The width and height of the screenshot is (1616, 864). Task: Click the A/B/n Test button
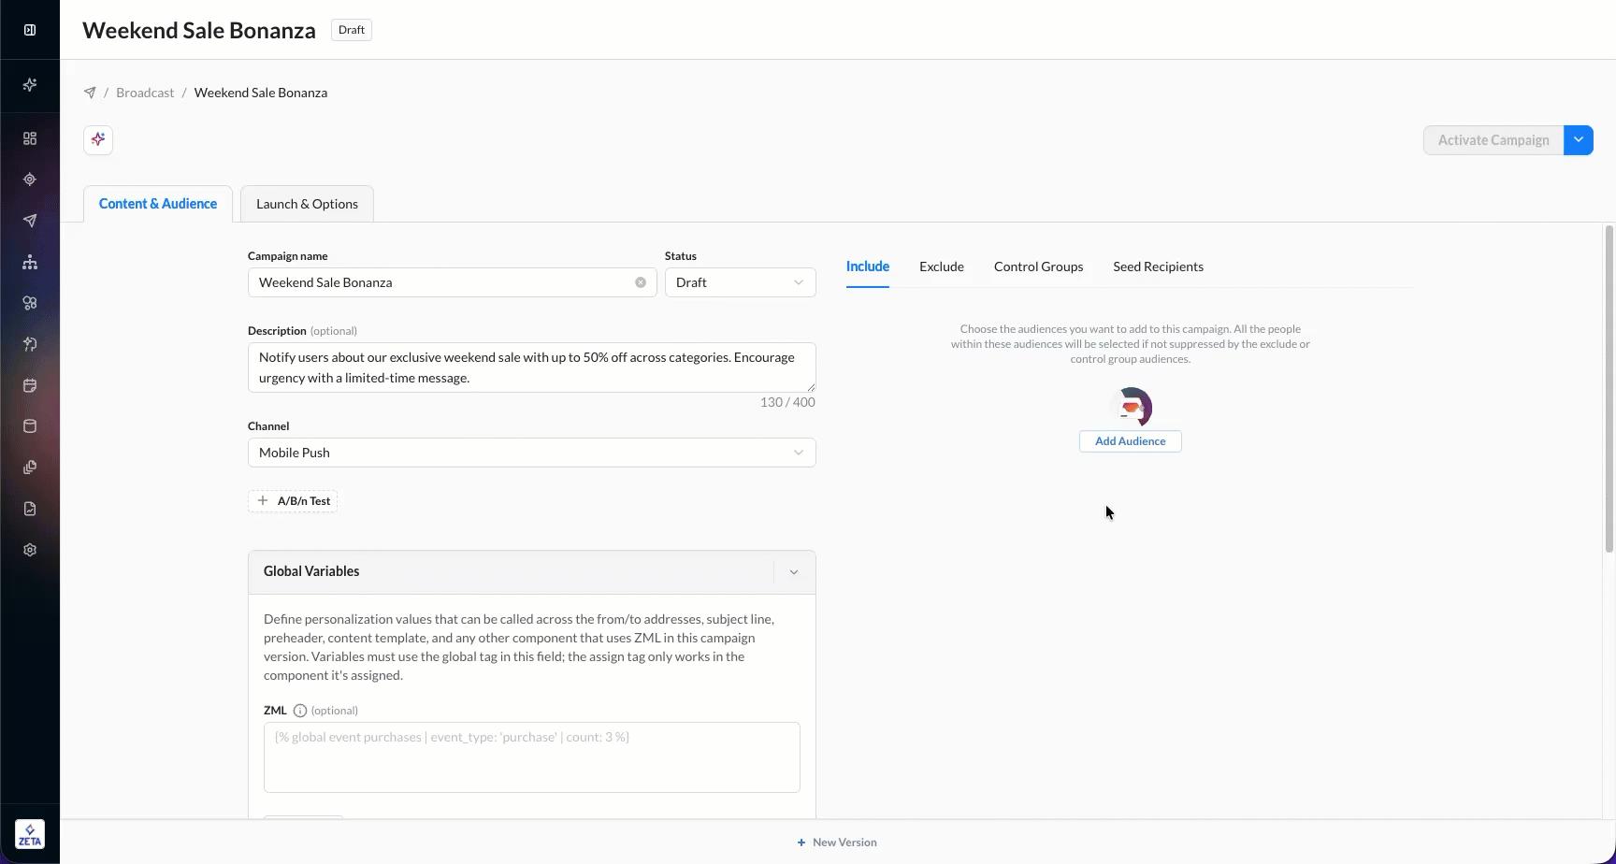(293, 501)
